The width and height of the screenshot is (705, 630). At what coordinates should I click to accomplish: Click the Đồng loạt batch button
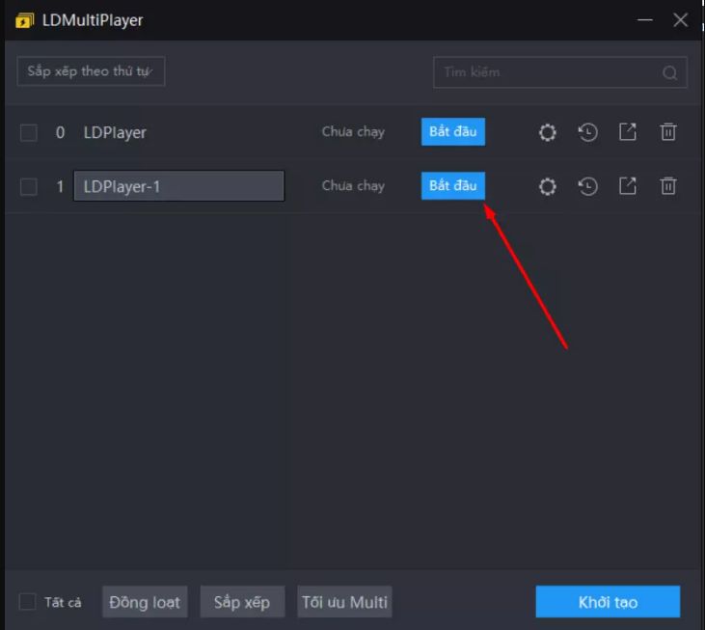145,602
